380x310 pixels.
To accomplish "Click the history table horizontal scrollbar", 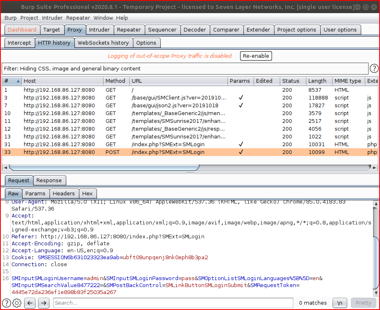I will pos(104,167).
